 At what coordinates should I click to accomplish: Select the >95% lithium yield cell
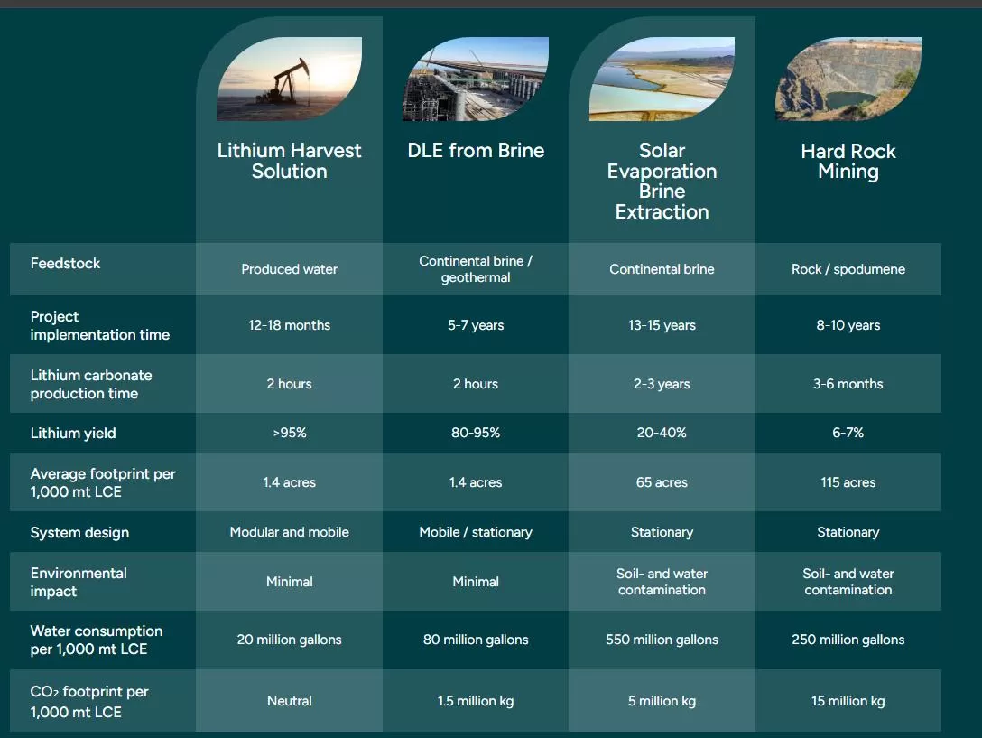(x=289, y=433)
